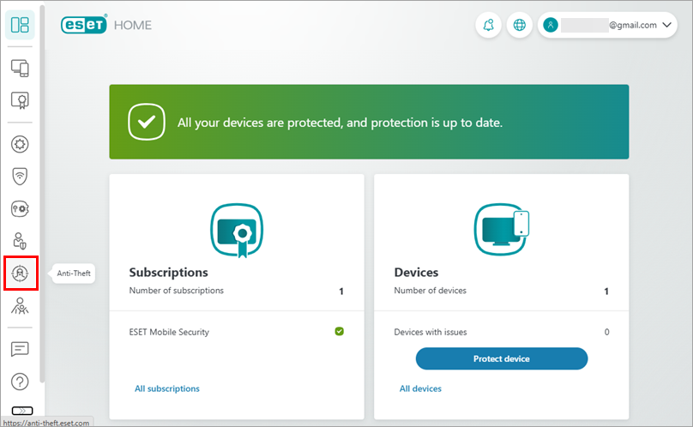Open the language globe selector
Screen dimensions: 693x427
(x=519, y=26)
